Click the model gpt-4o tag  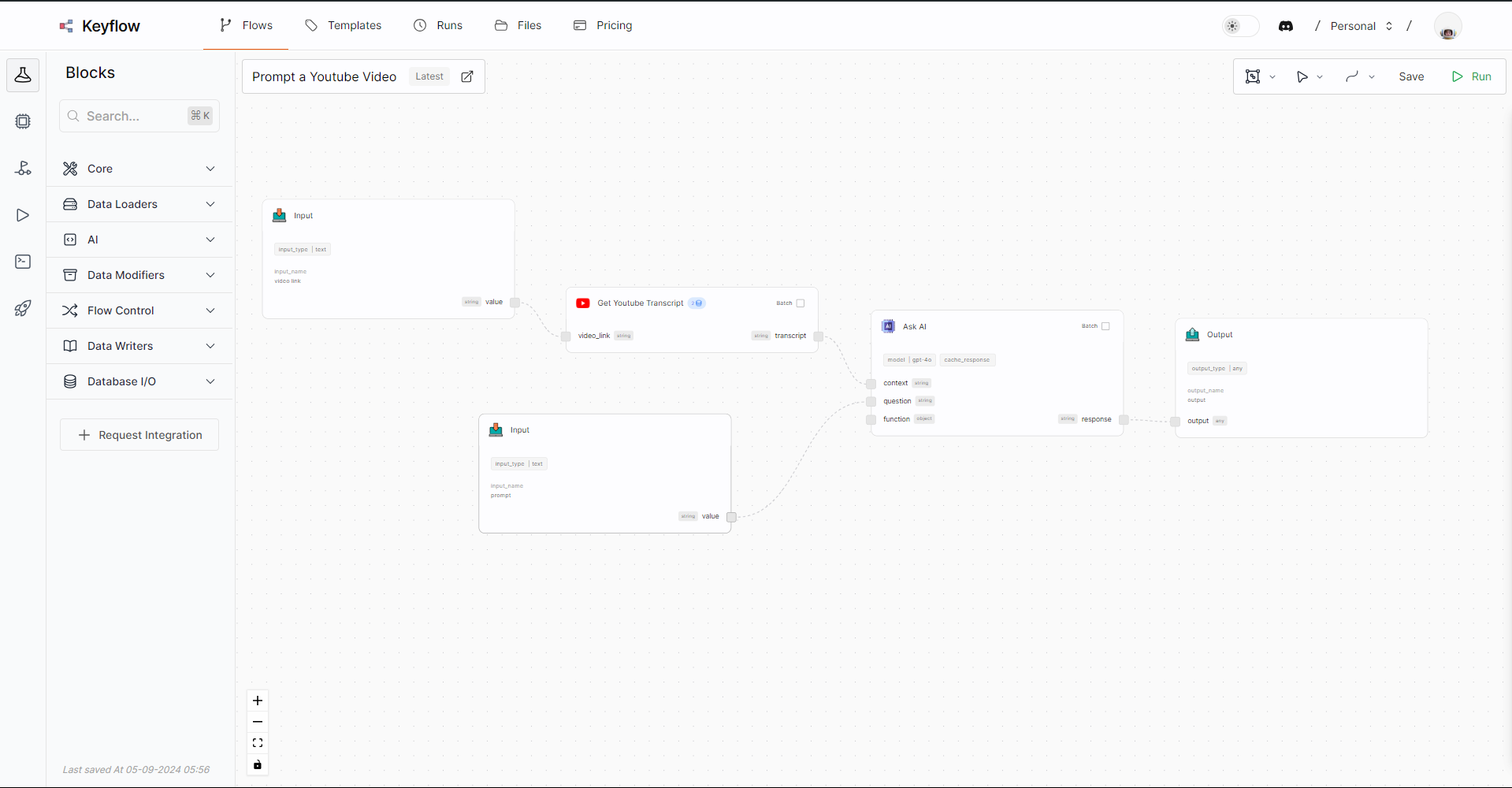coord(909,360)
